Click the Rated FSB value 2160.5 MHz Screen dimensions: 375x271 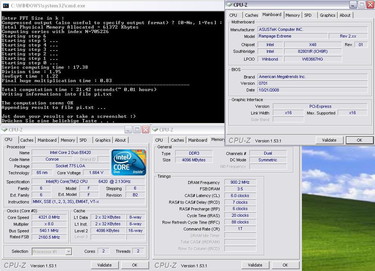click(x=49, y=237)
